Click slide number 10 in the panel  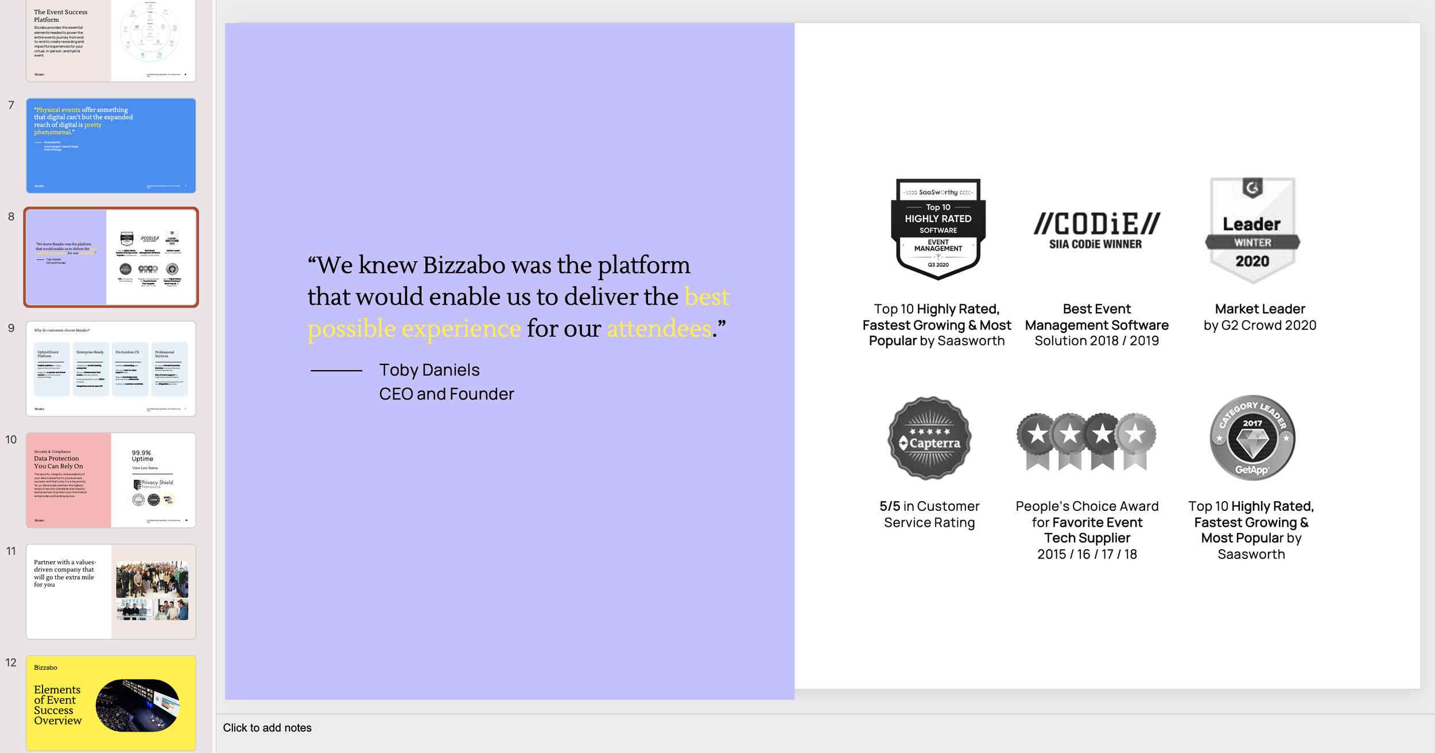11,440
